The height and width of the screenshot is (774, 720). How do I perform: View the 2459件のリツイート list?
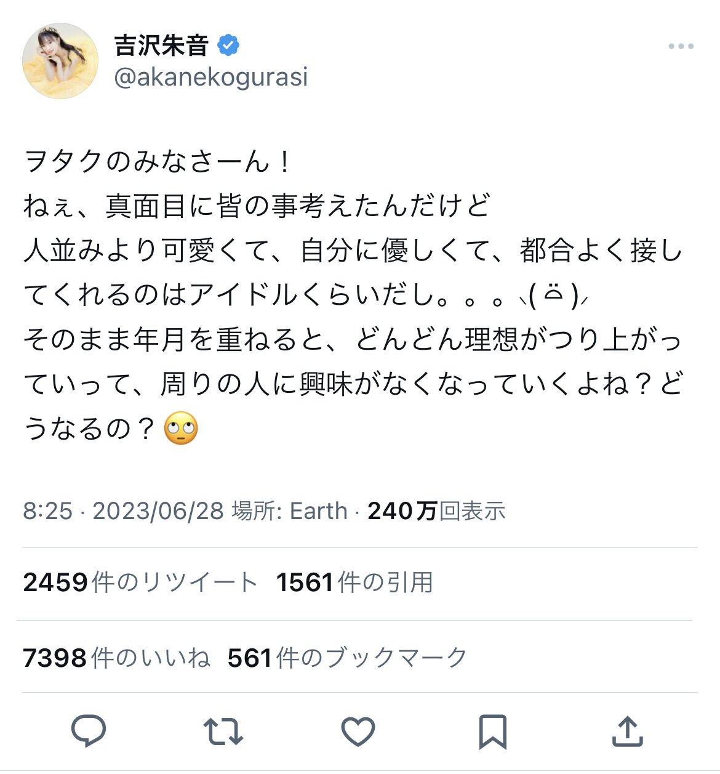pyautogui.click(x=140, y=582)
